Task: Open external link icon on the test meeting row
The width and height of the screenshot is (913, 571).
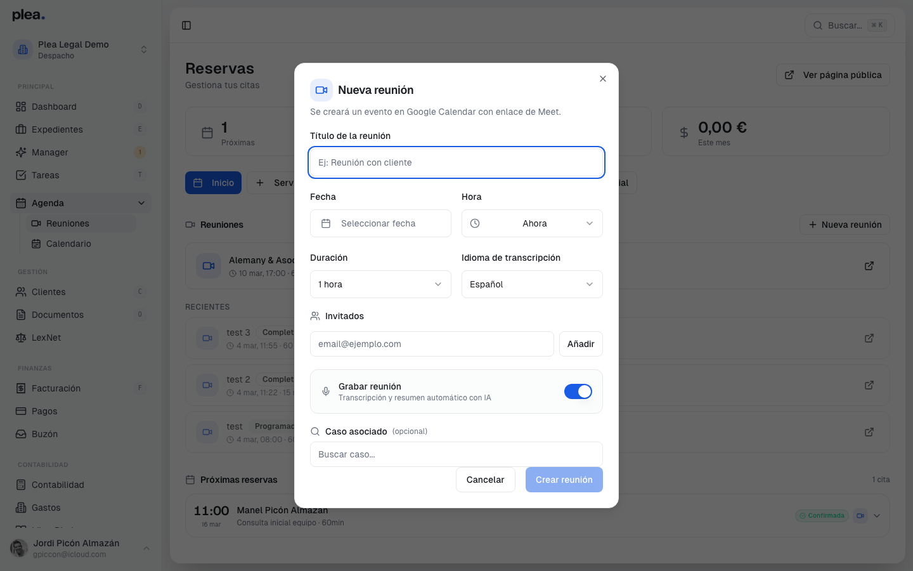Action: point(869,432)
